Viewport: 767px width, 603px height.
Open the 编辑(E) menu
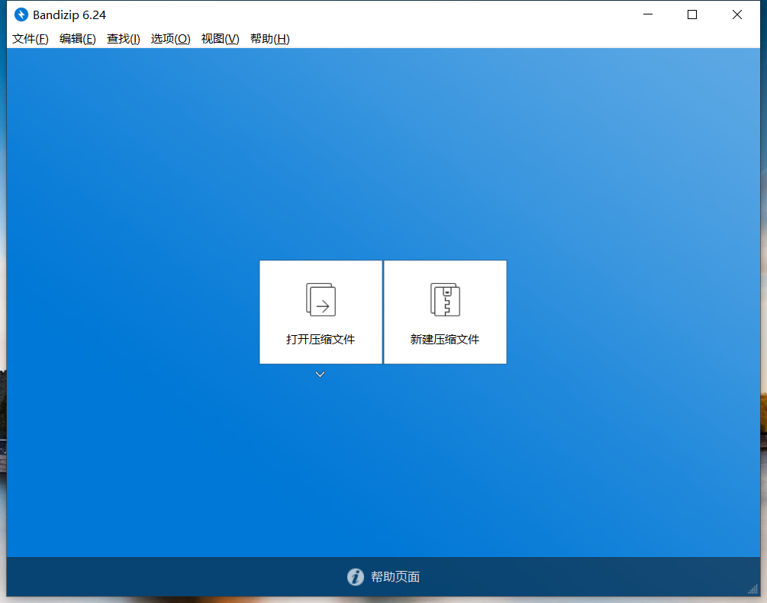click(77, 39)
